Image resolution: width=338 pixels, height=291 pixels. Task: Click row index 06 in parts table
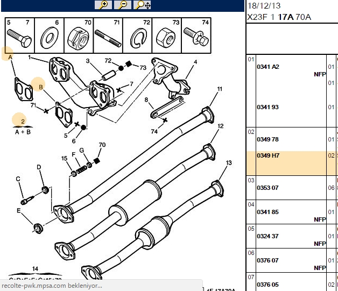pyautogui.click(x=251, y=253)
